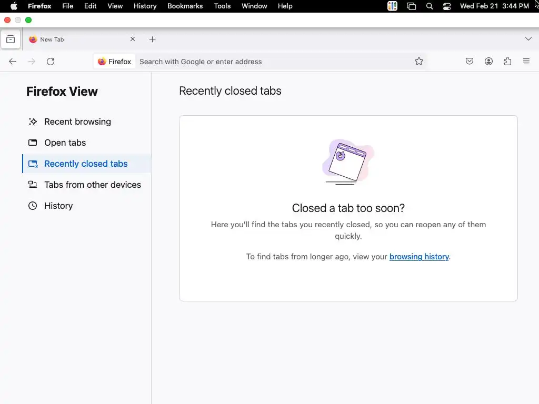Click the date and time in menu bar
The image size is (539, 404).
pyautogui.click(x=494, y=6)
